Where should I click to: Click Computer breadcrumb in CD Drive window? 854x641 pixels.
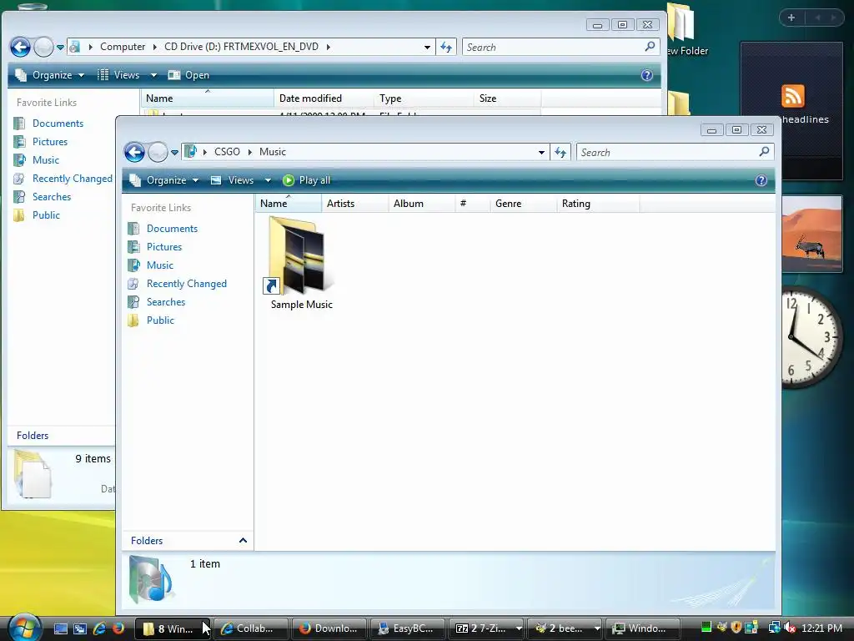pos(123,47)
